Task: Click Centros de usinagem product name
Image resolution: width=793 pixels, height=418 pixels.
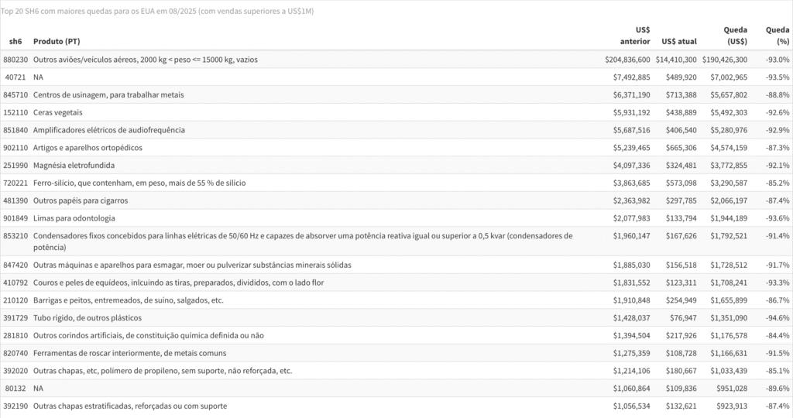Action: [108, 95]
